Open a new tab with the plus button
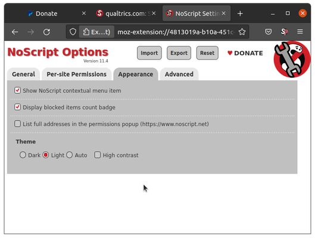 click(x=240, y=14)
